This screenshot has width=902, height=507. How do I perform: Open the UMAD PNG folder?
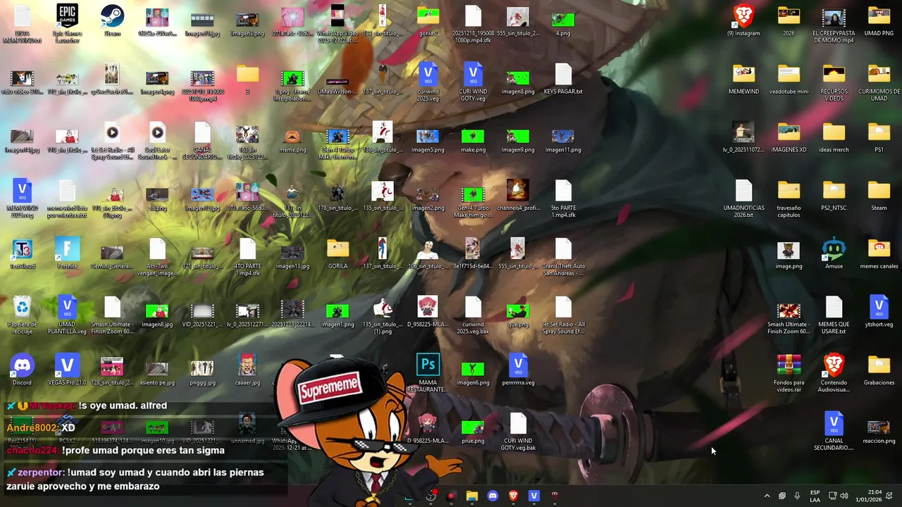[x=879, y=20]
